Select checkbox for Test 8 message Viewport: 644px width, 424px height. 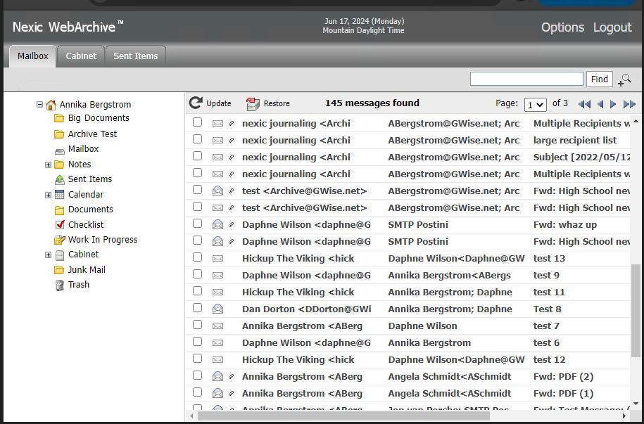point(198,307)
